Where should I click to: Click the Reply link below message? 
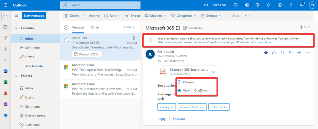click(161, 119)
